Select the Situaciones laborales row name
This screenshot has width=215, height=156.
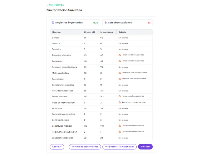[62, 138]
